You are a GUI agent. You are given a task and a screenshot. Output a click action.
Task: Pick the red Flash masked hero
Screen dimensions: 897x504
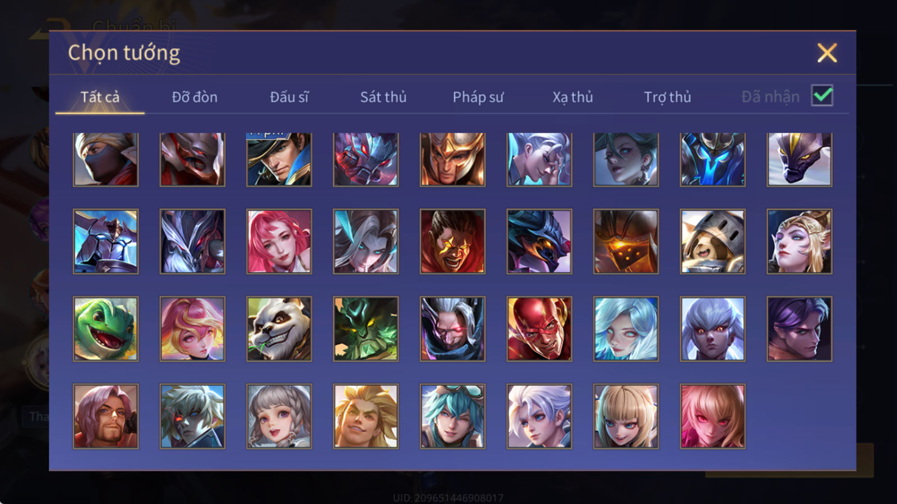coord(539,329)
